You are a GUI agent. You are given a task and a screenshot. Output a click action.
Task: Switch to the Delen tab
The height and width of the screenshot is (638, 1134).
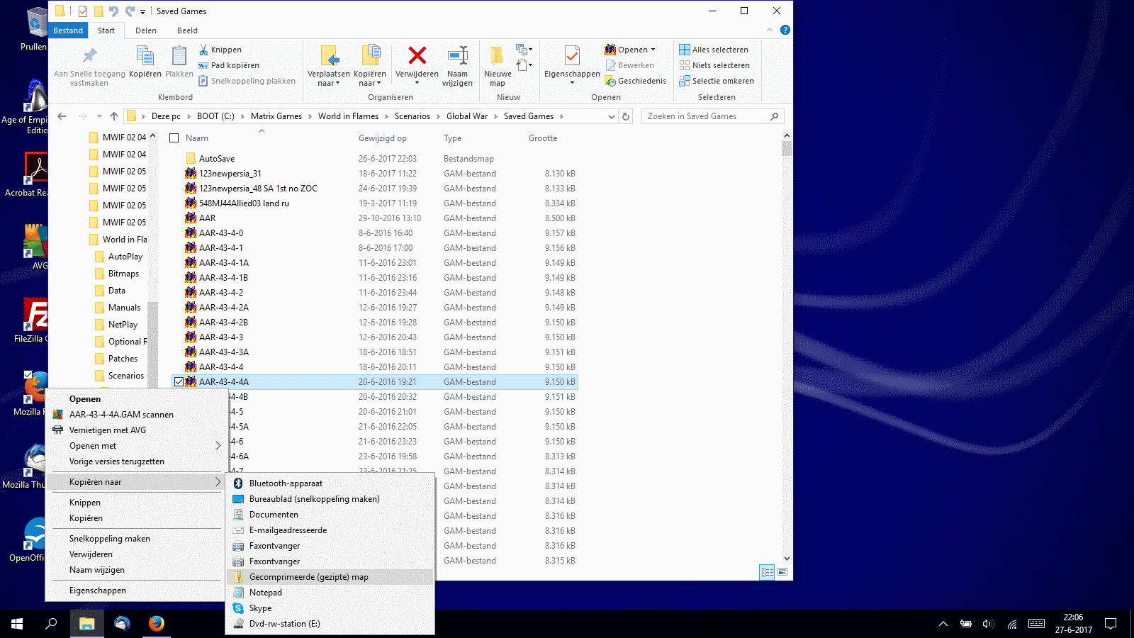pyautogui.click(x=146, y=30)
